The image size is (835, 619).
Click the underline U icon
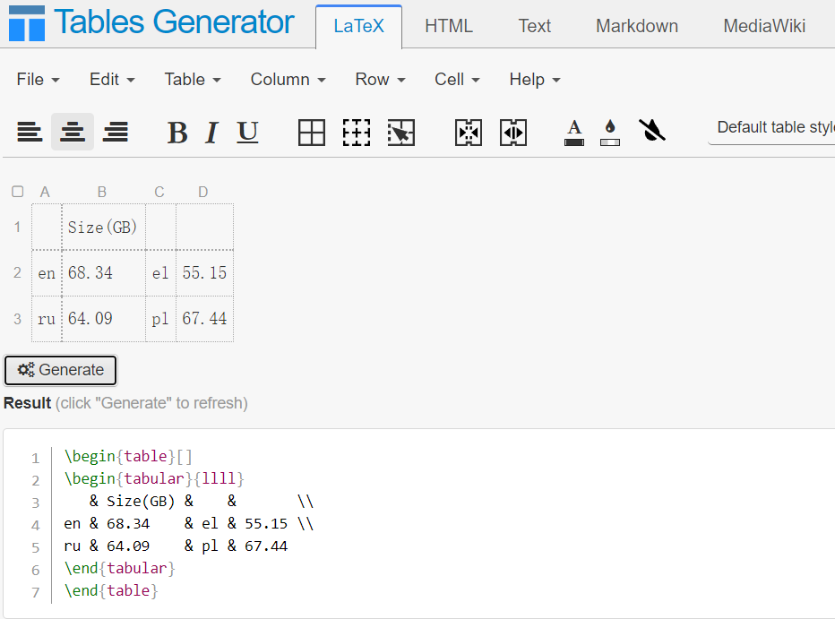click(x=247, y=133)
